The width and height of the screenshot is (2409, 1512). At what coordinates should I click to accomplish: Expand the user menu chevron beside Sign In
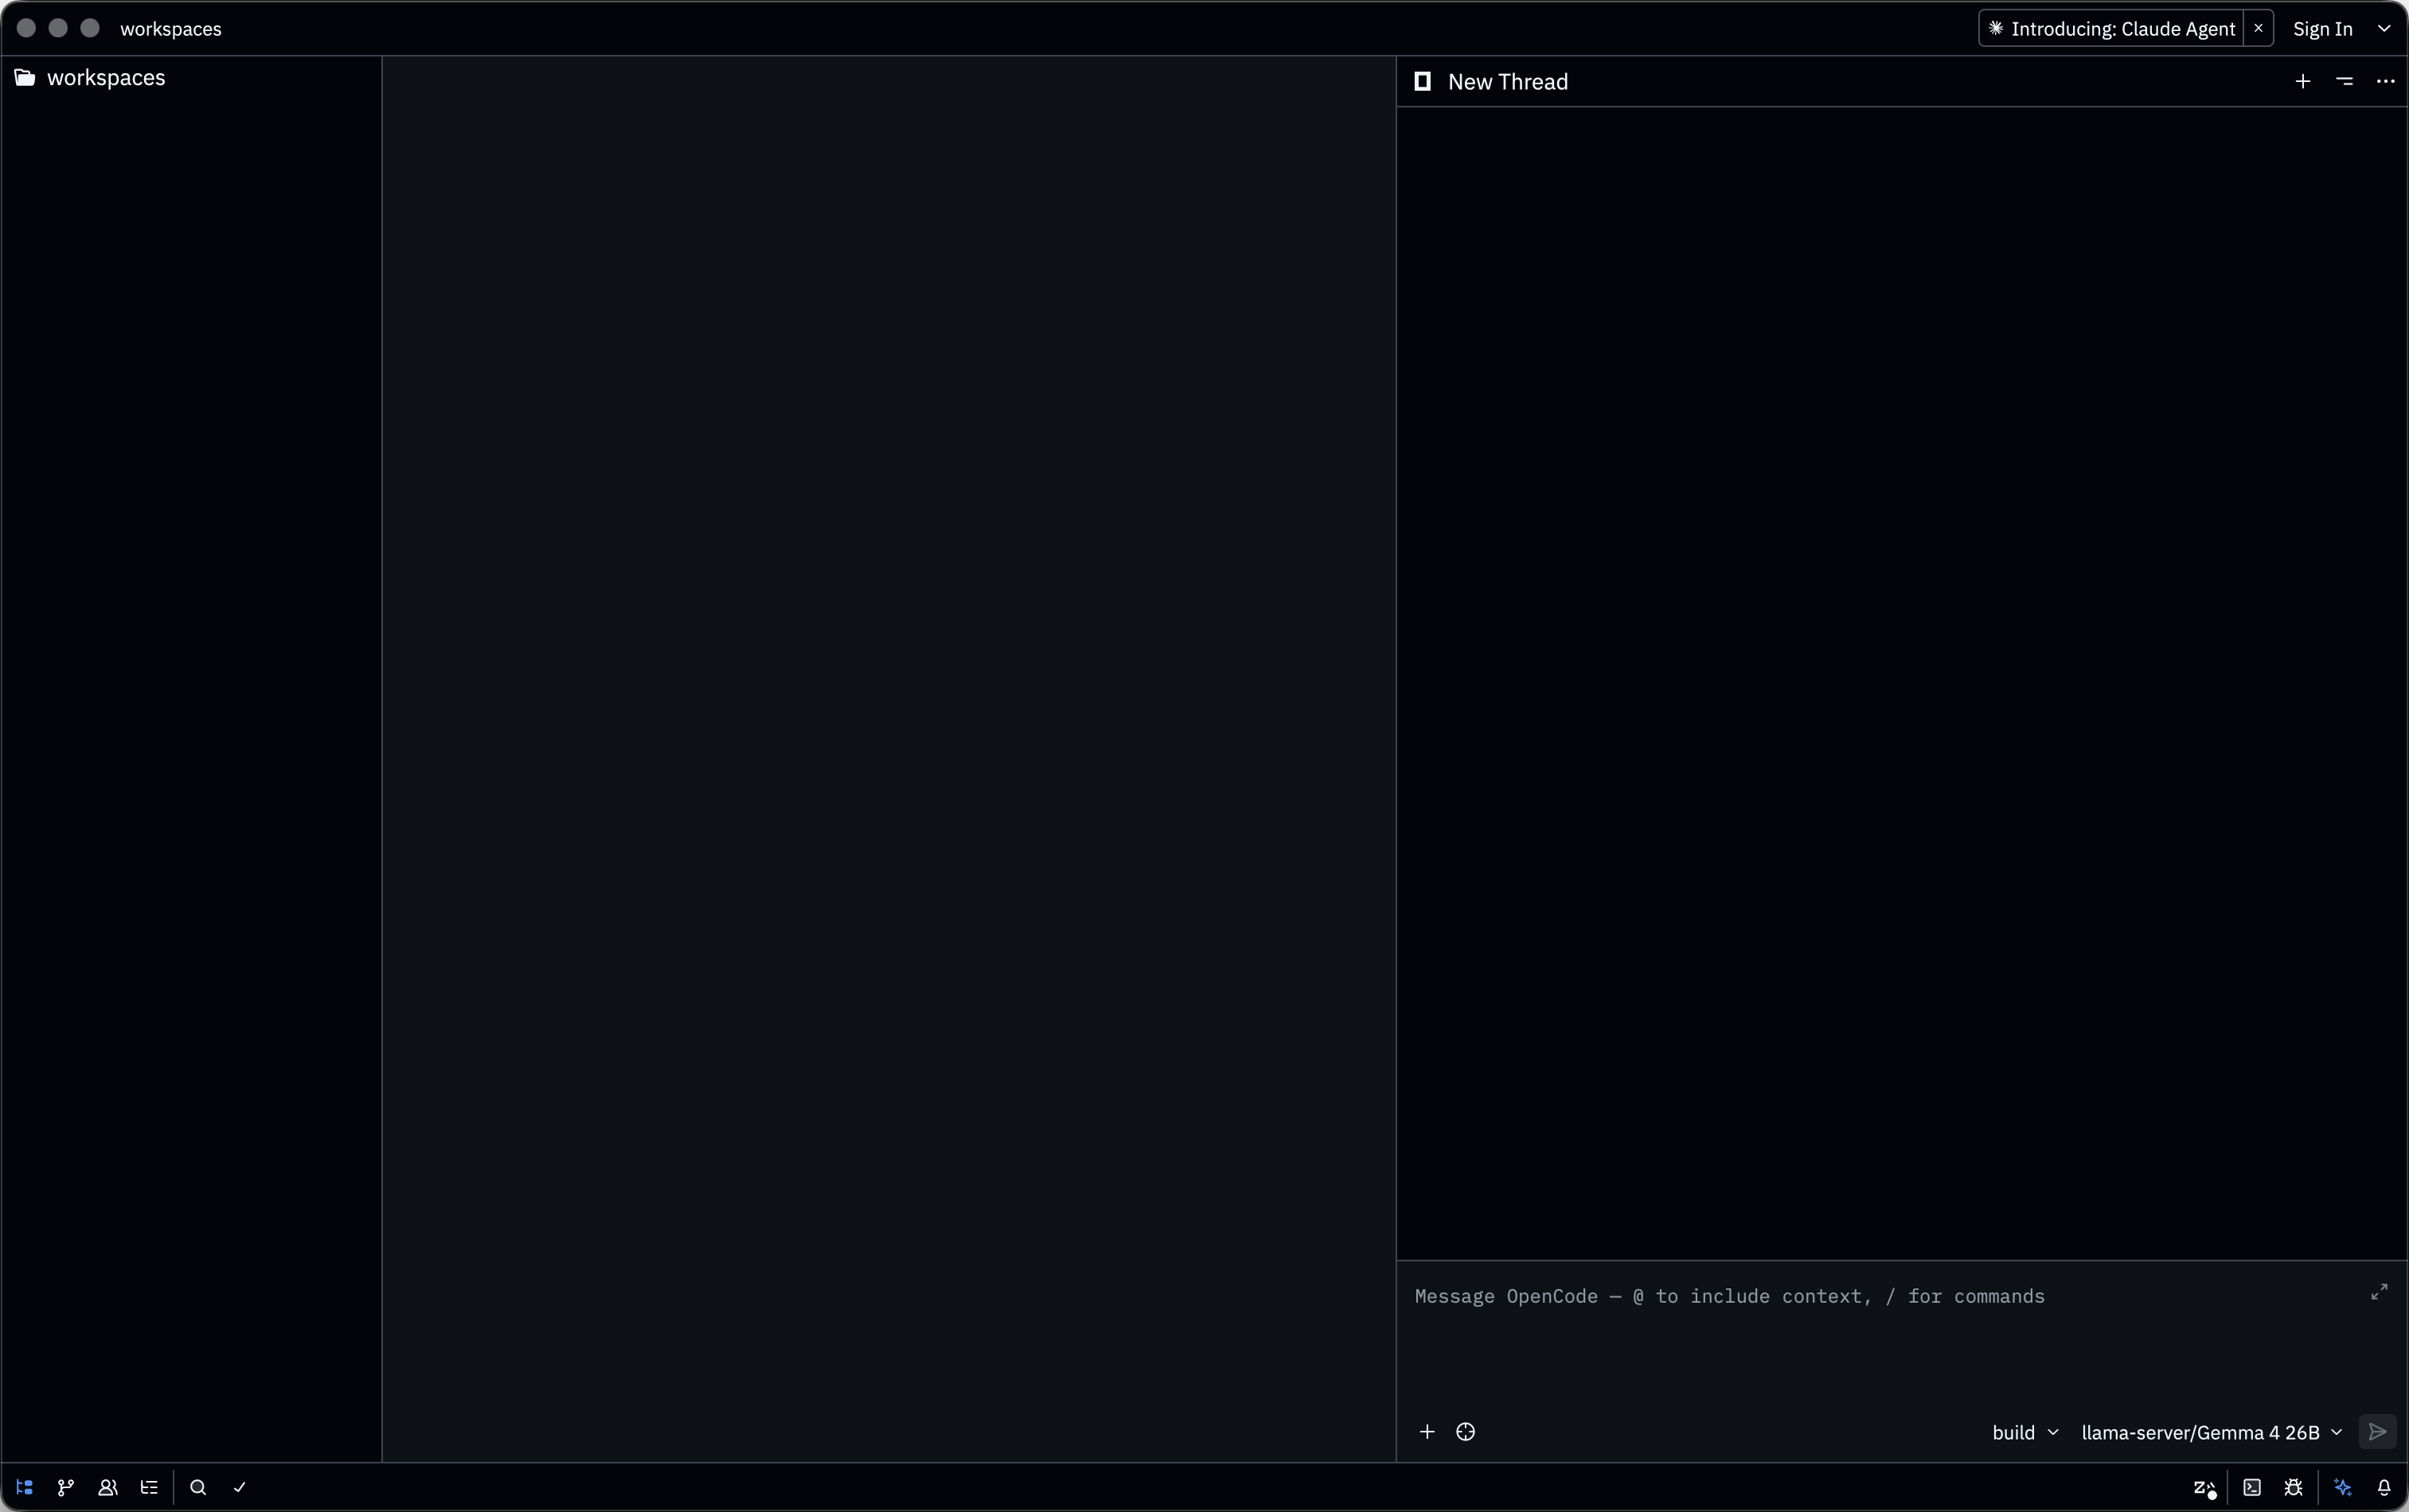tap(2384, 28)
